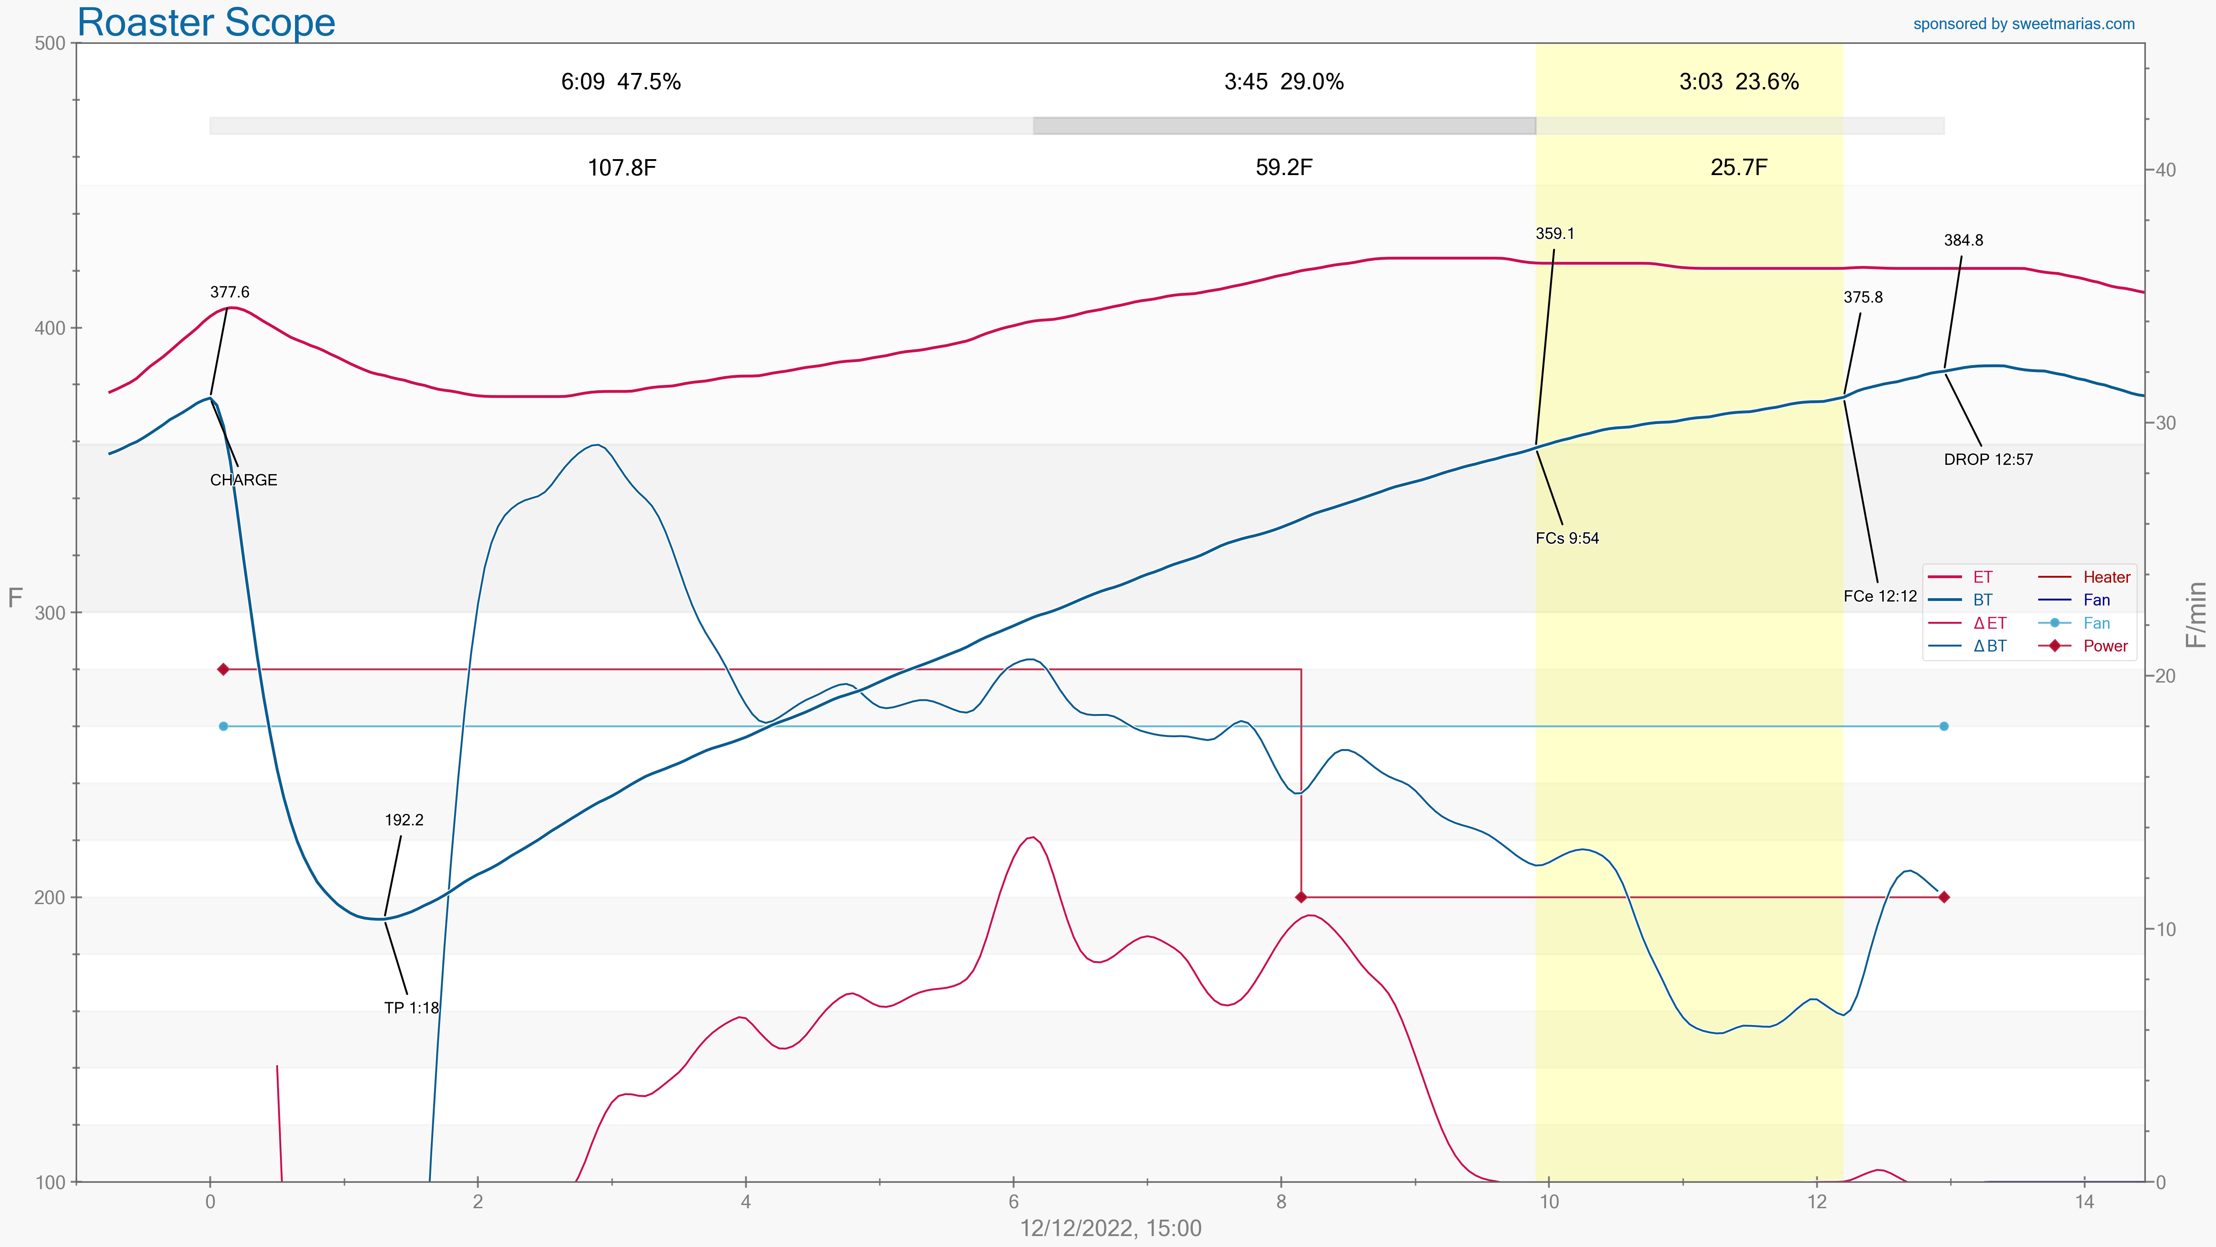The width and height of the screenshot is (2216, 1247).
Task: Click the 12/12/2022, 15:00 date label
Action: pos(1111,1228)
